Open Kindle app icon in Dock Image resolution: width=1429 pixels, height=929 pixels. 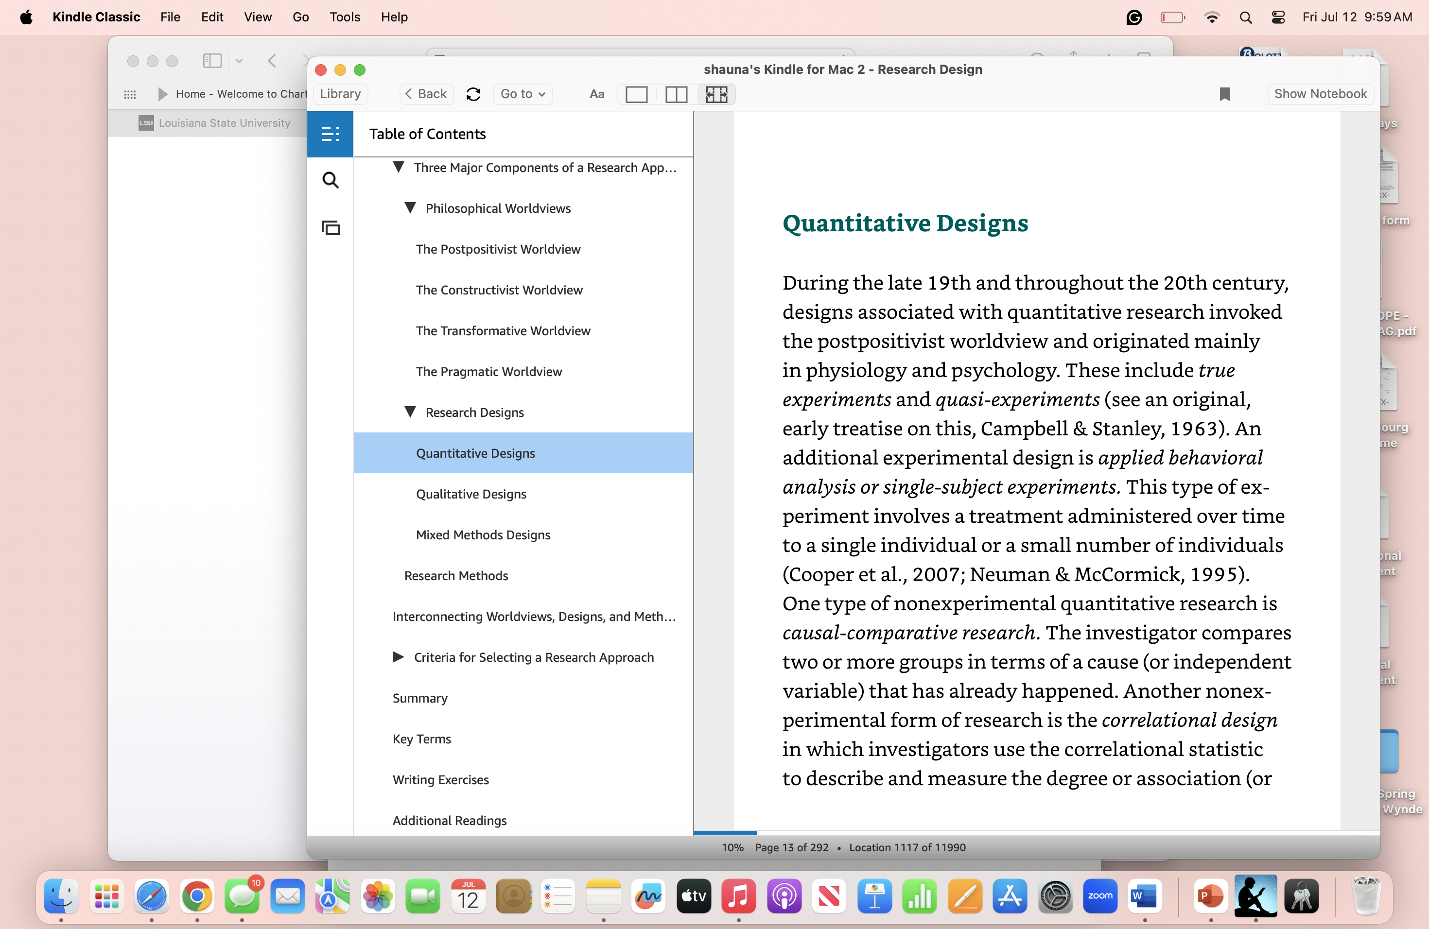click(x=1255, y=896)
